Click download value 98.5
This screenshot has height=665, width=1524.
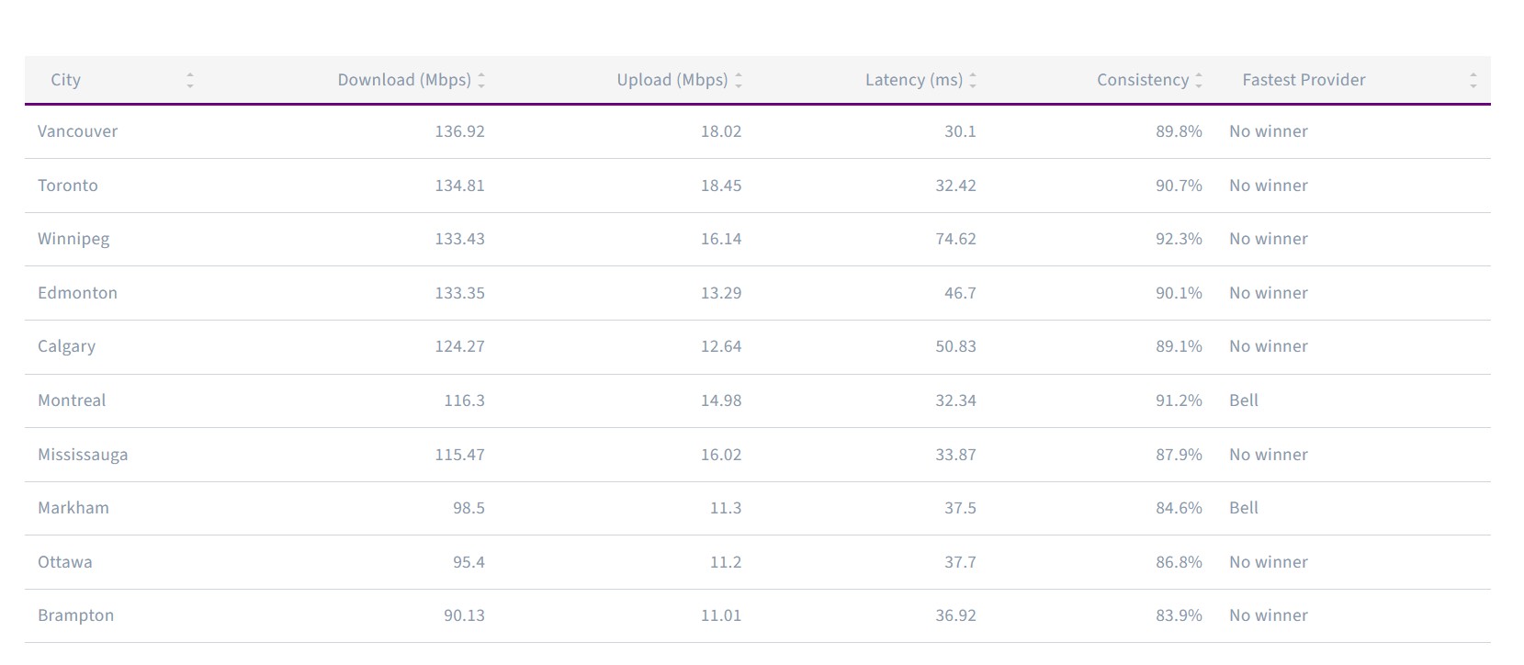pyautogui.click(x=468, y=508)
